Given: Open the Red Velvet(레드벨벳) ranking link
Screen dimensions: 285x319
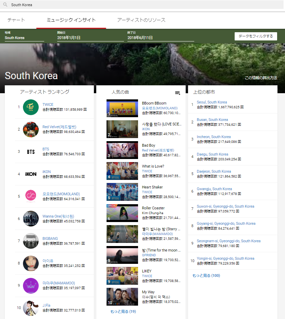Looking at the screenshot, I should point(59,127).
